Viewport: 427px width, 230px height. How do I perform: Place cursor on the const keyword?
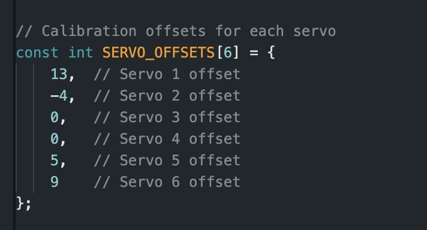tap(37, 53)
